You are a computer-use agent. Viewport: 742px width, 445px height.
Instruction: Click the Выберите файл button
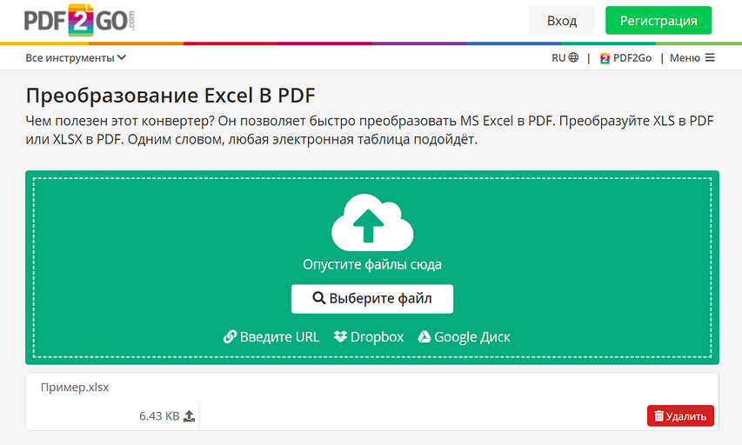tap(371, 298)
